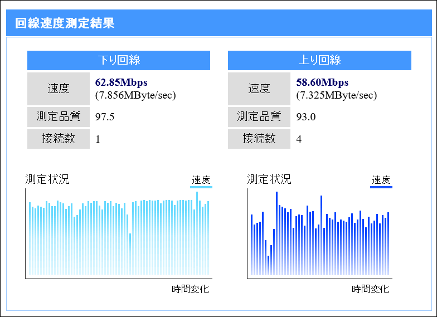
Task: Click the 7.325MByte/sec upload rate text
Action: 336,95
